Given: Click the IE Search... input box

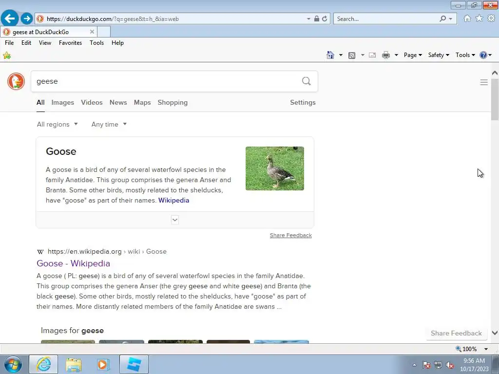Looking at the screenshot, I should click(386, 19).
